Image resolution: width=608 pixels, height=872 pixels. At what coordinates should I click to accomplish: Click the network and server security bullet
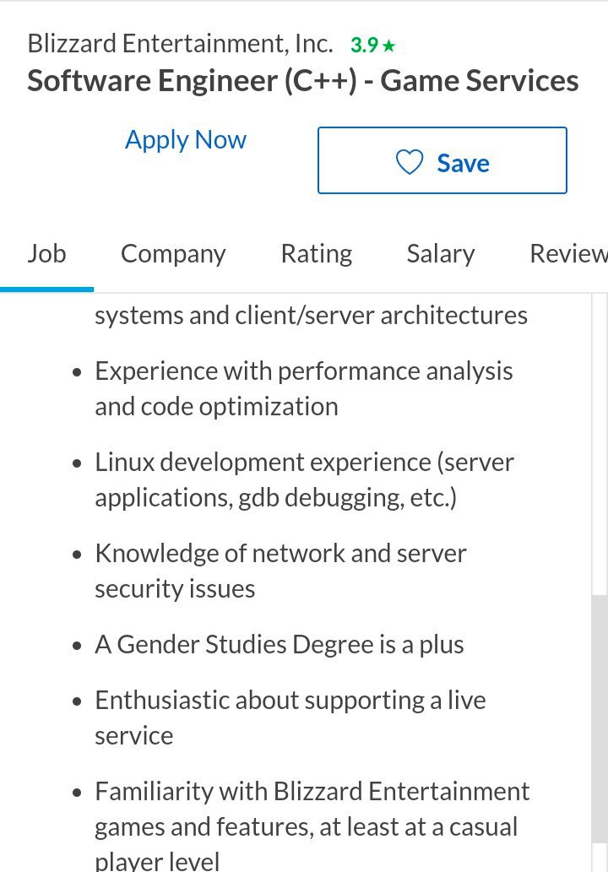280,571
